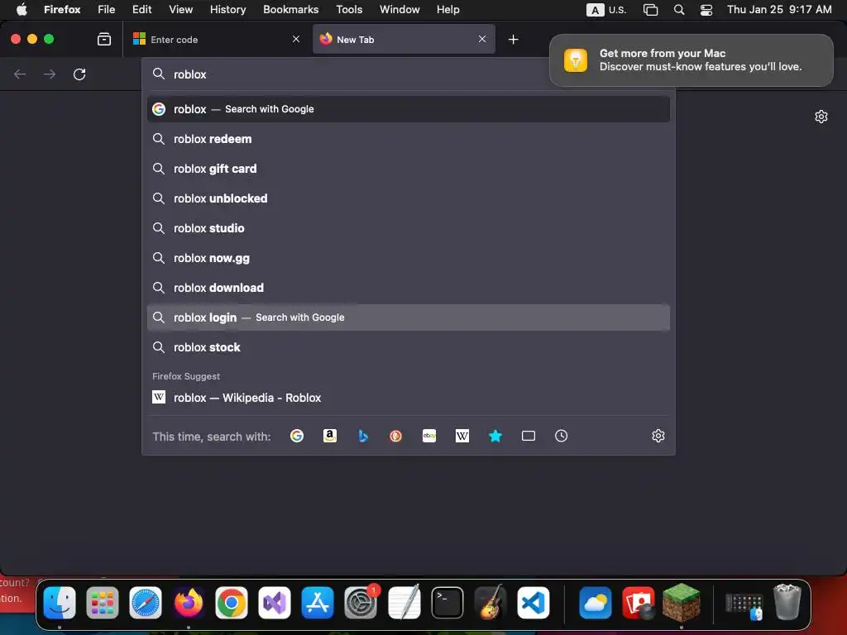Viewport: 847px width, 635px height.
Task: Search bookmarks using star icon
Action: click(495, 436)
